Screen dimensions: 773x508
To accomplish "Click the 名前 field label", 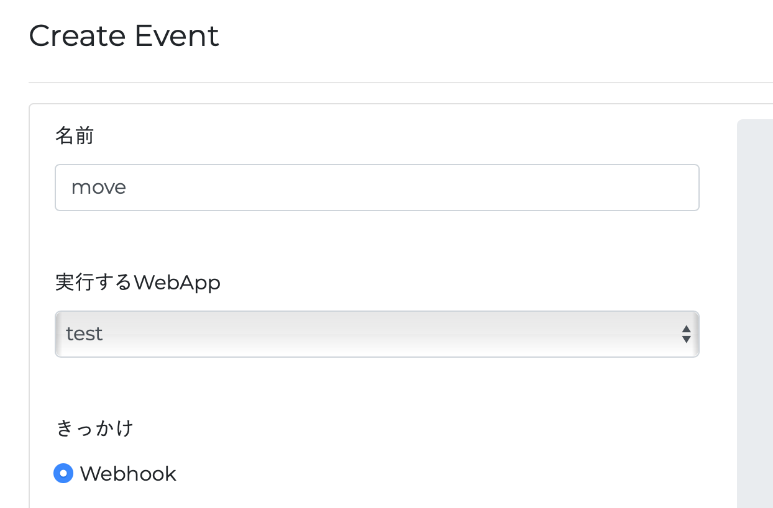I will coord(74,136).
